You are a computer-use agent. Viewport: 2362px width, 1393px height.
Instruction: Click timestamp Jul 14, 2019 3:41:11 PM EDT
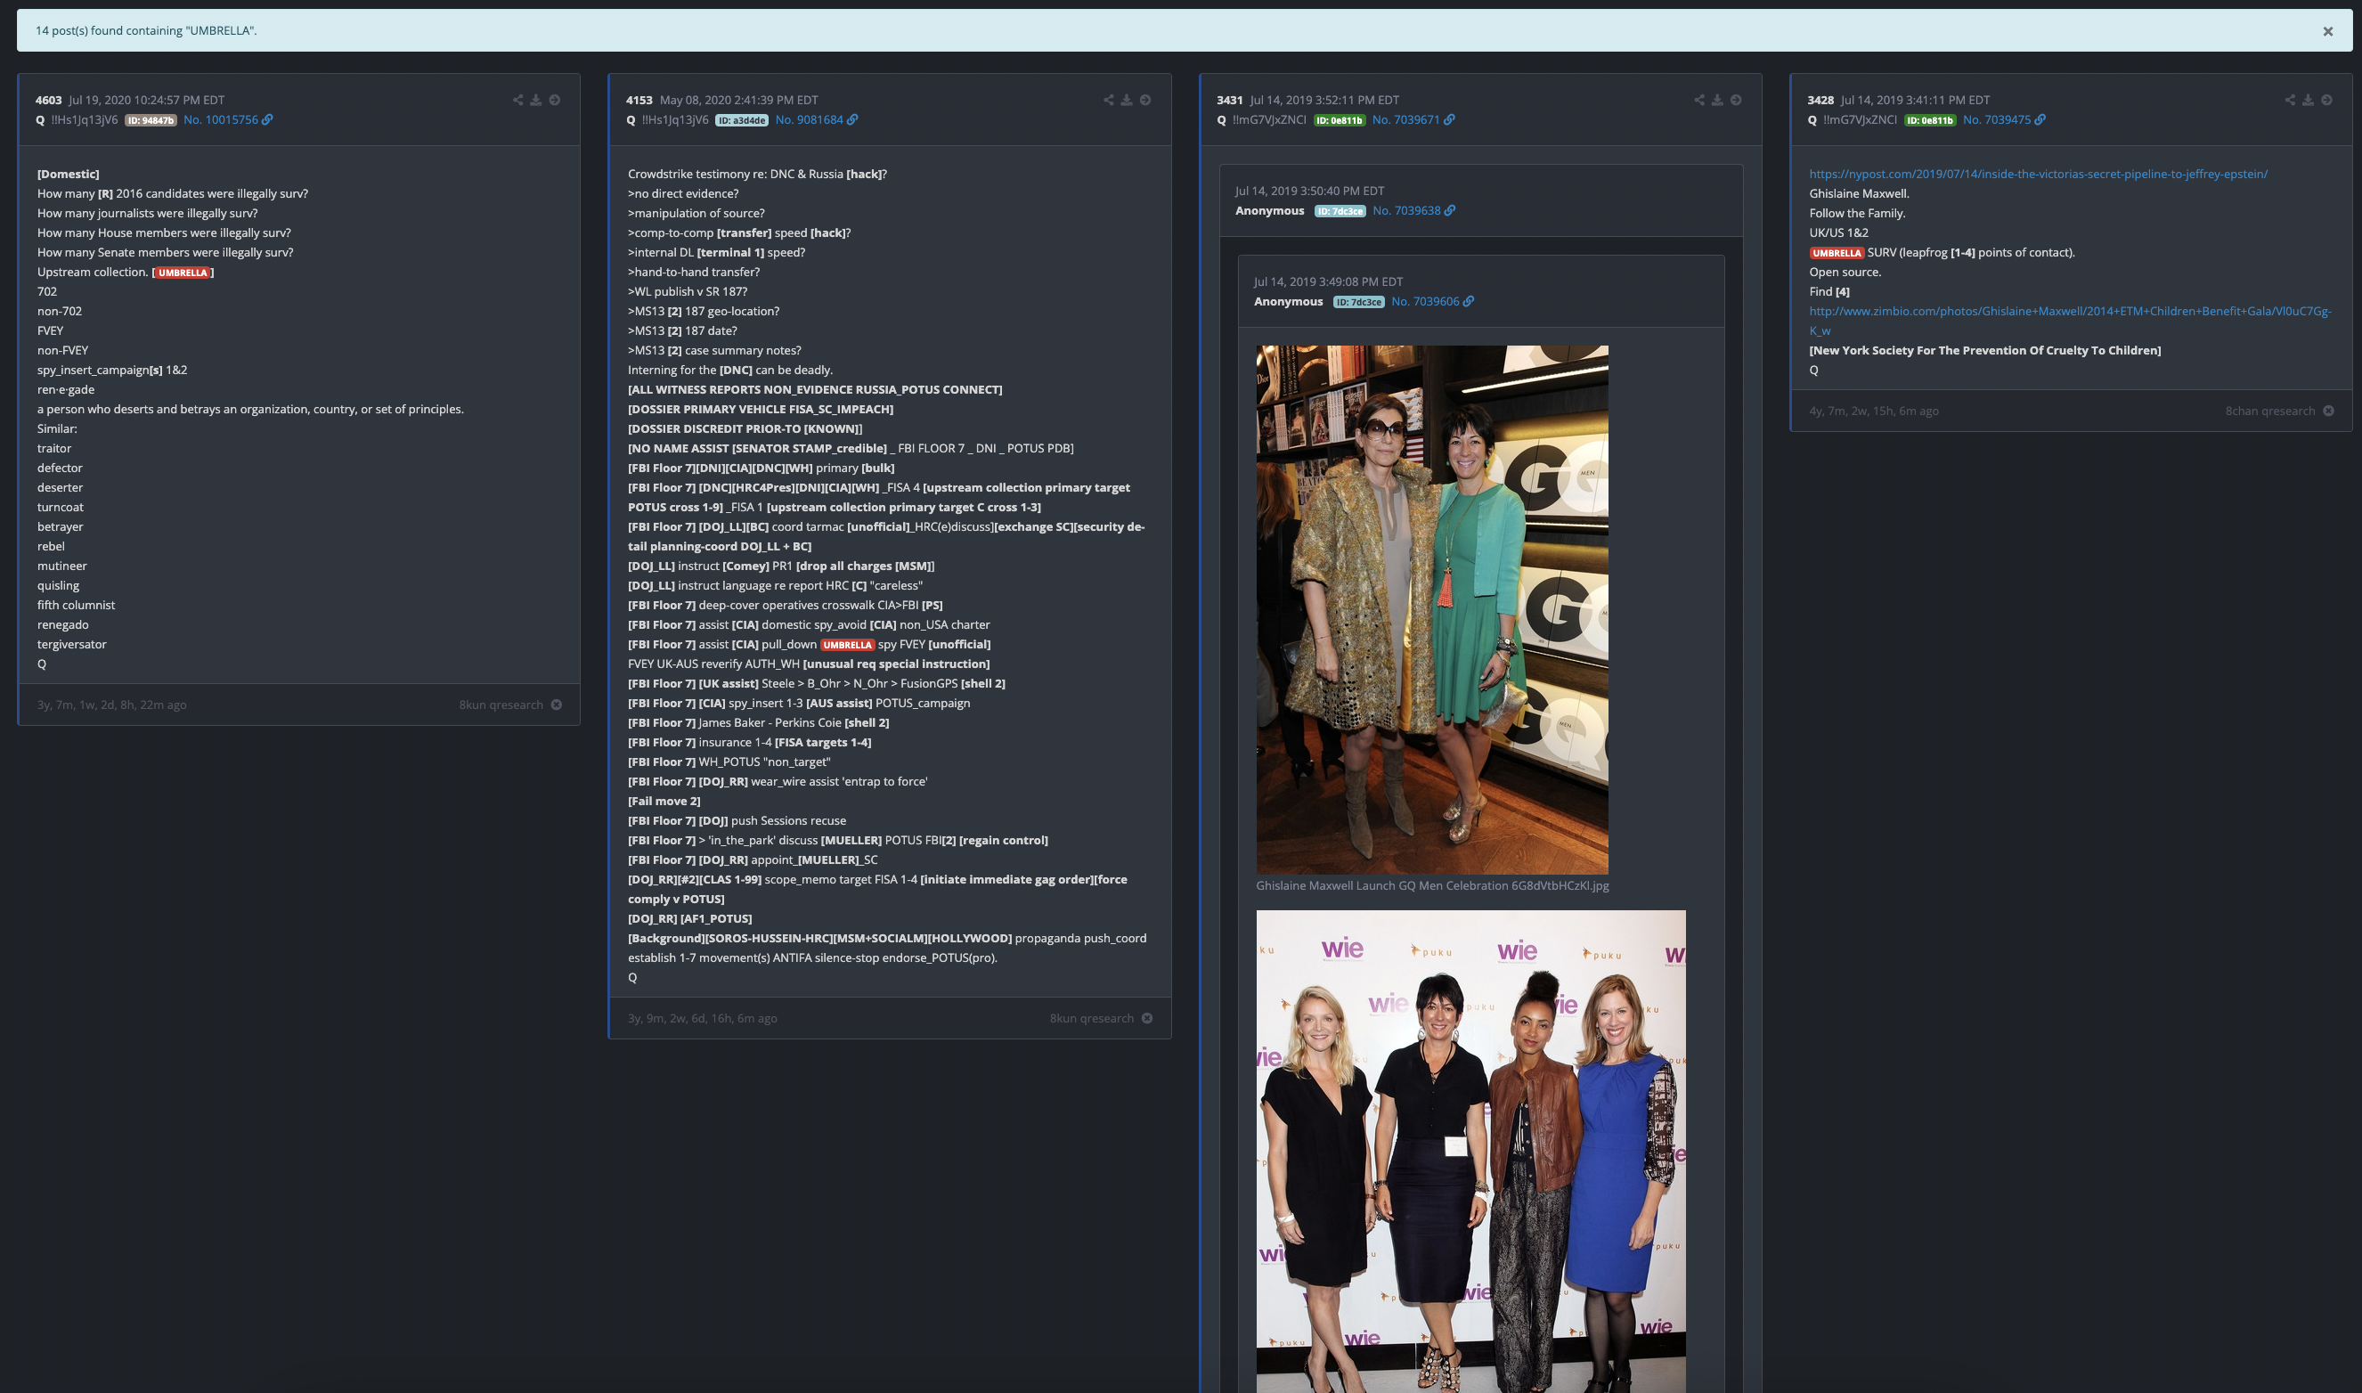(1915, 100)
